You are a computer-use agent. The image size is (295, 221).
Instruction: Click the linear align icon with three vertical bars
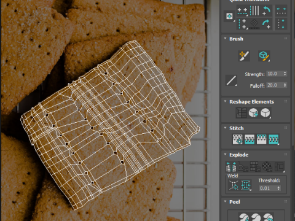tap(254, 11)
